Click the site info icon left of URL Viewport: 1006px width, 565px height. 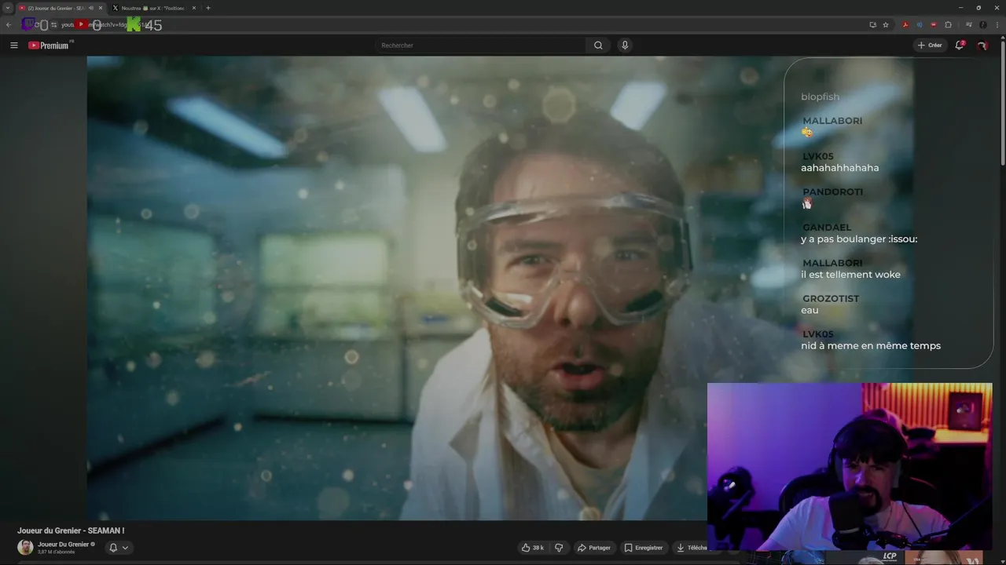(53, 25)
